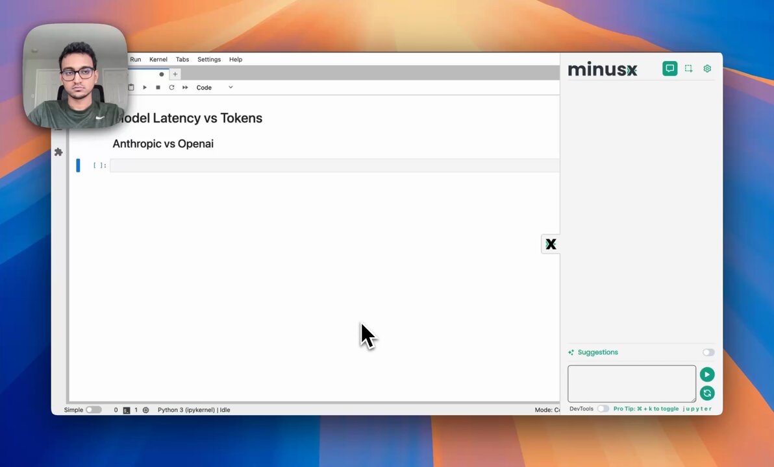Interrupt the kernel with stop icon
The image size is (774, 467).
click(158, 88)
